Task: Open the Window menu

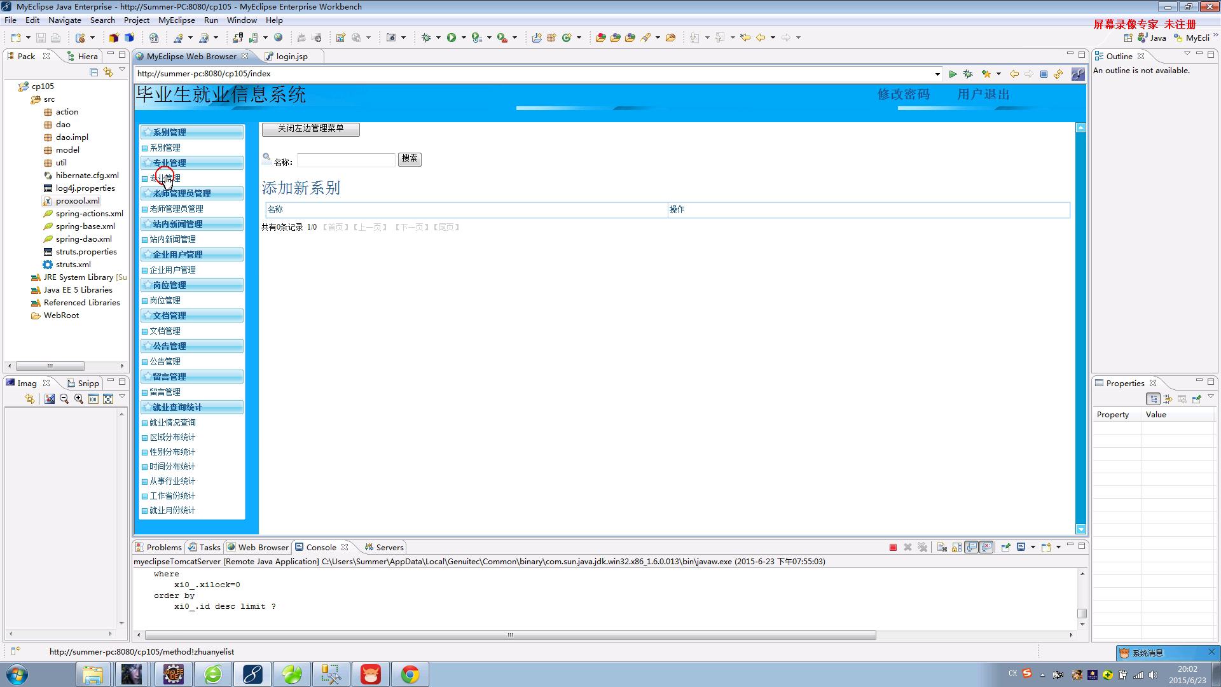Action: click(242, 20)
